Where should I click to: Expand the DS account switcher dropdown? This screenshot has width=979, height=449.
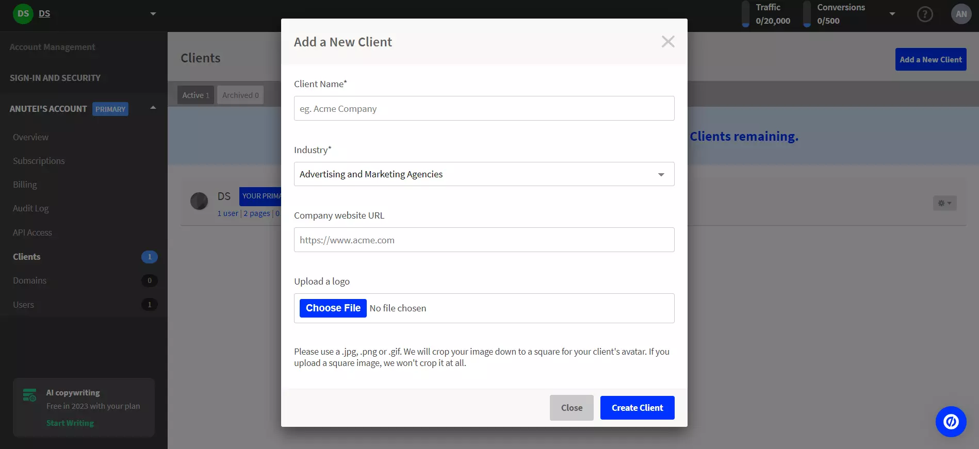[x=153, y=14]
